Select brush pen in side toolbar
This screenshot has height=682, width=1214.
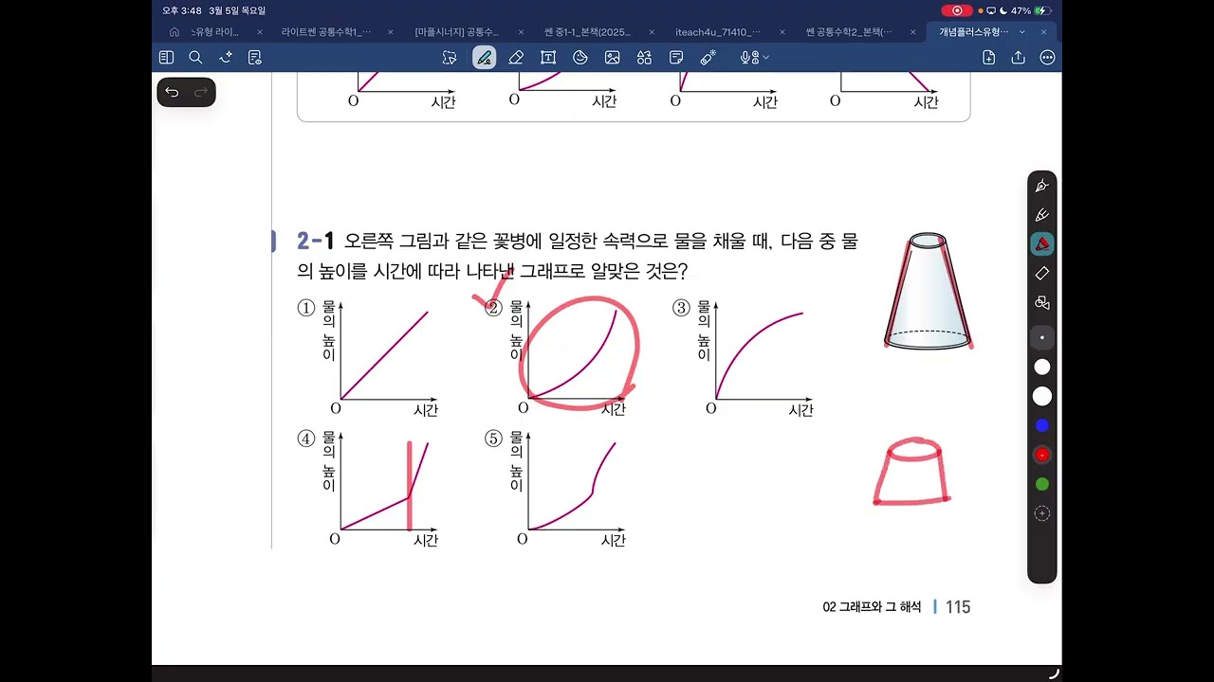[1042, 215]
